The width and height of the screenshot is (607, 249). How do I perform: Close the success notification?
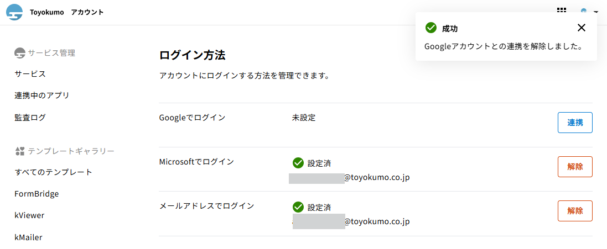(x=581, y=28)
